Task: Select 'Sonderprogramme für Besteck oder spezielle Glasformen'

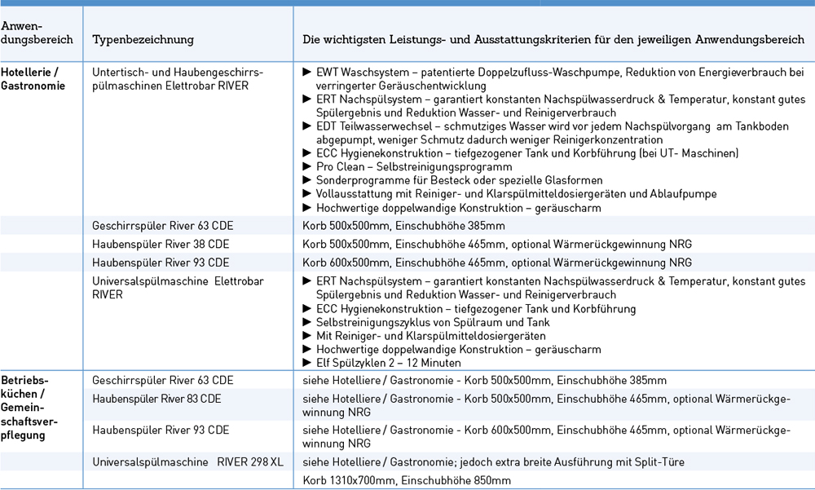Action: [460, 180]
